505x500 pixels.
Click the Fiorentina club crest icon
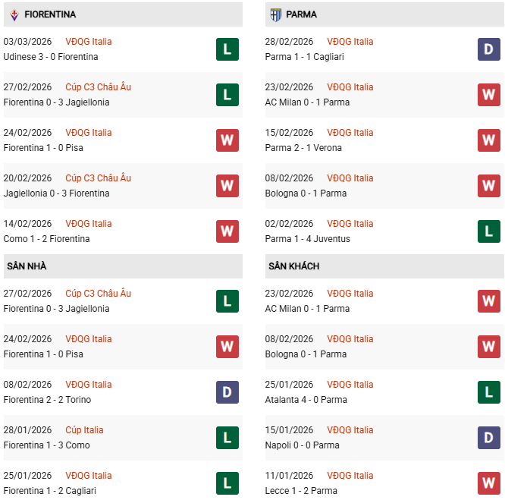[x=14, y=14]
